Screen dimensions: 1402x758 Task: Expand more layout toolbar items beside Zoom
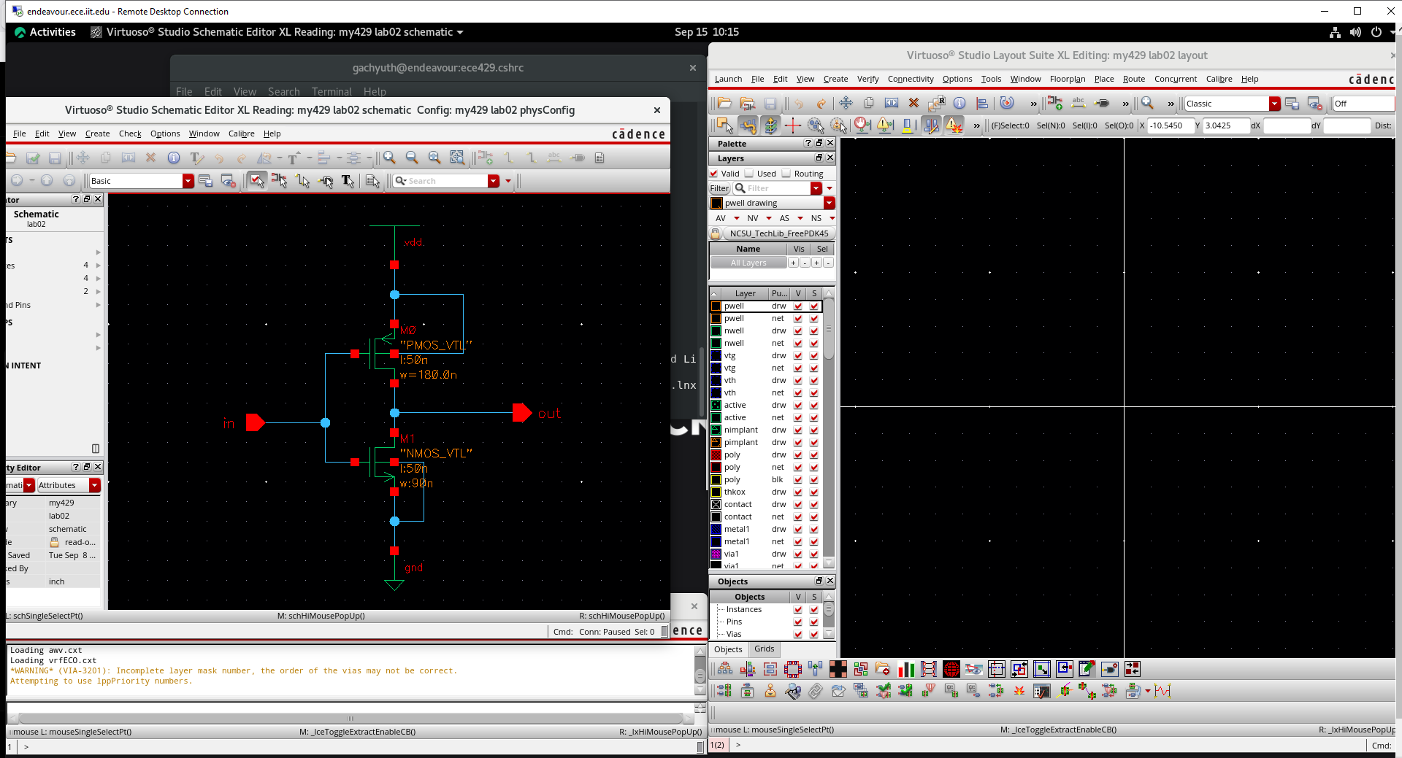1171,104
